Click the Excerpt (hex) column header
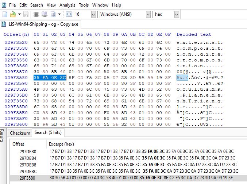The image size is (247, 184). 61,144
